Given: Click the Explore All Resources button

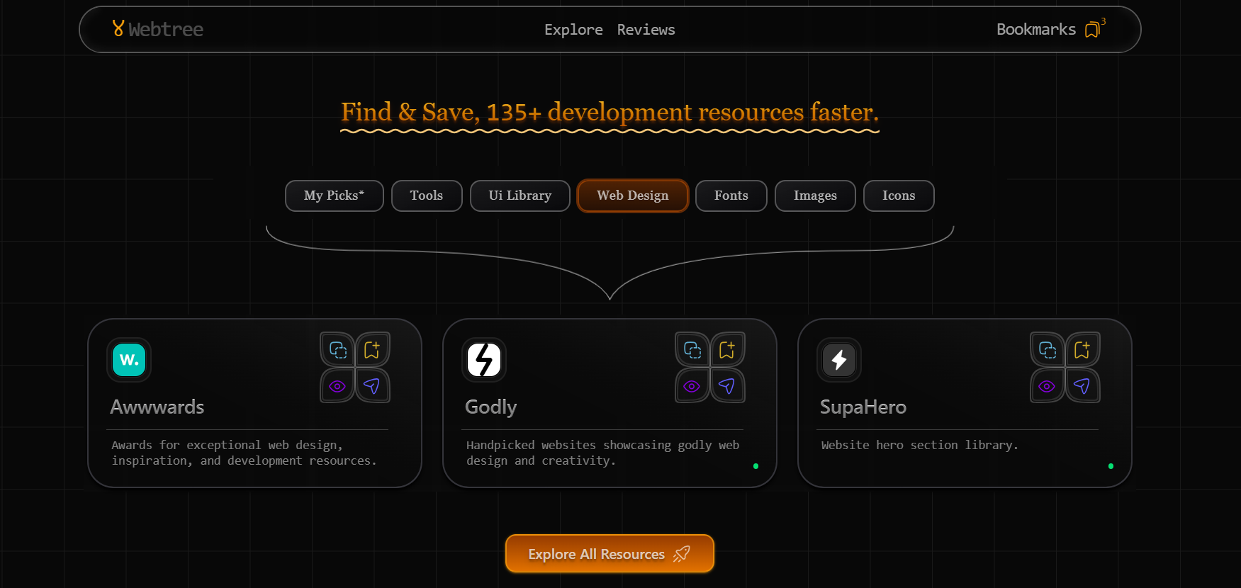Looking at the screenshot, I should [610, 553].
